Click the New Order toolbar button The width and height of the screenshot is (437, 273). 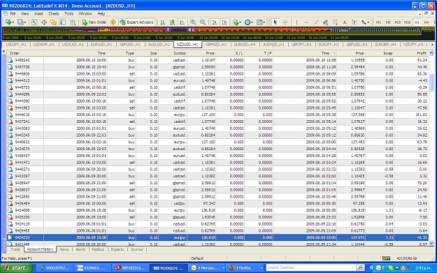(x=94, y=22)
